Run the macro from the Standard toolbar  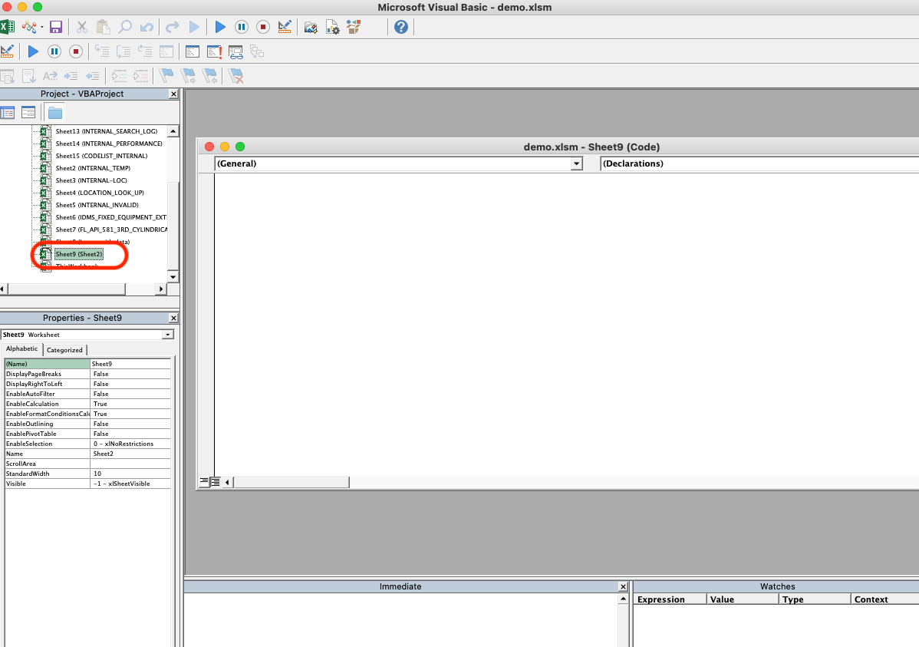coord(220,27)
